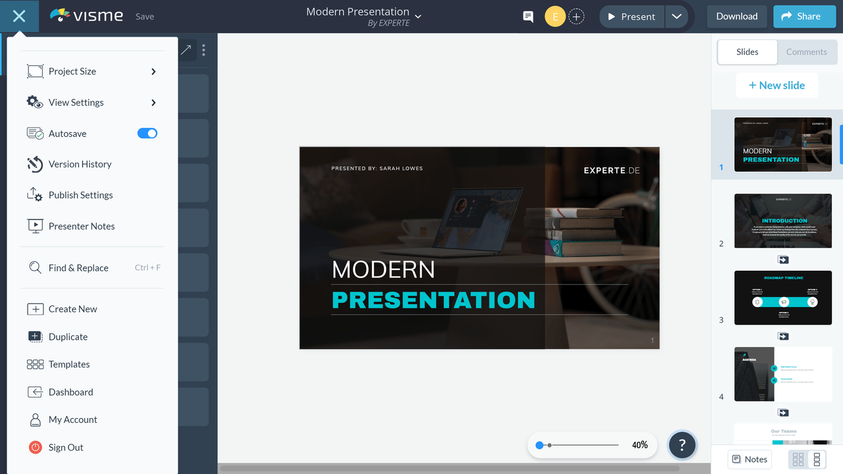This screenshot has height=474, width=843.
Task: Switch to grid slide view layout icon
Action: point(798,459)
